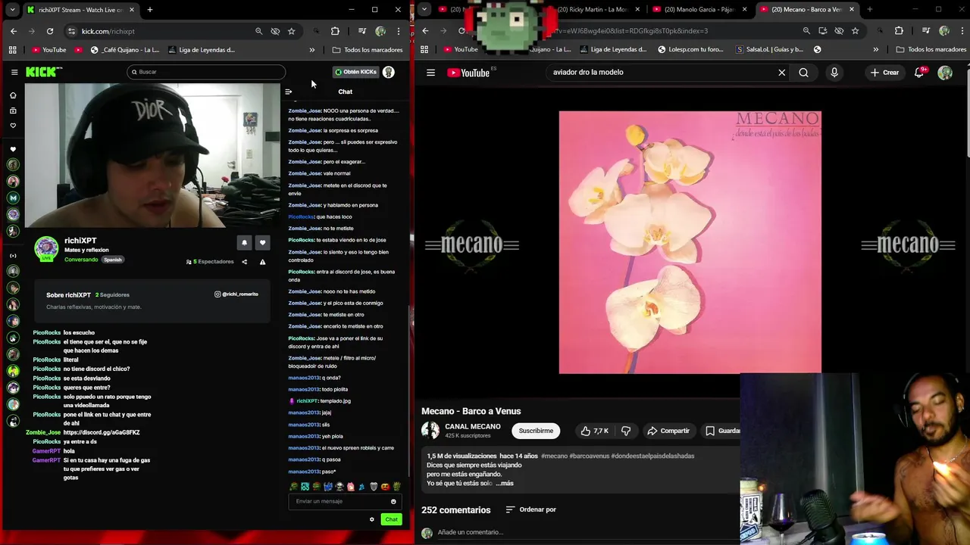
Task: Clear the YouTube search text
Action: pyautogui.click(x=782, y=73)
